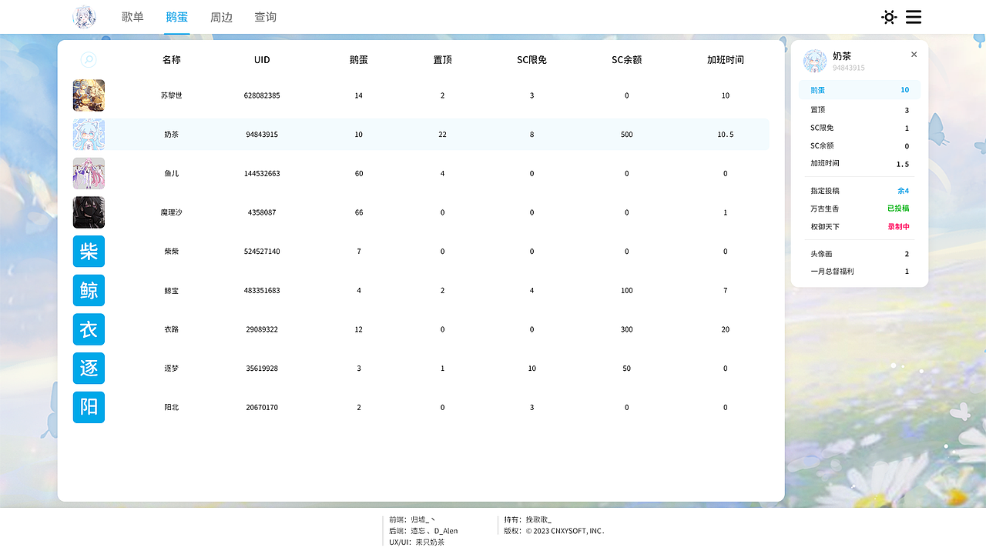Click the 余4 link beside 指定投稿
The width and height of the screenshot is (986, 554).
tap(902, 190)
